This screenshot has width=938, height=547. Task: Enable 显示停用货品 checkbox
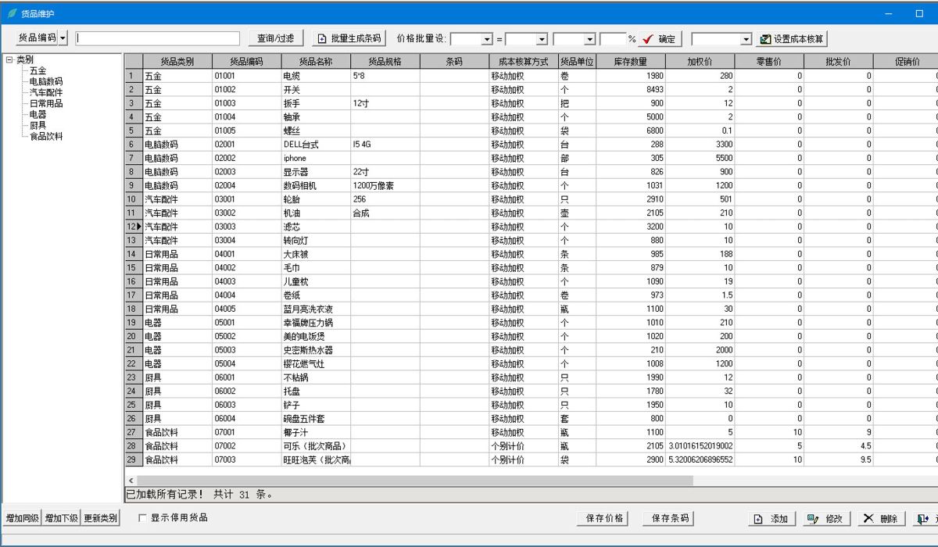(x=142, y=517)
